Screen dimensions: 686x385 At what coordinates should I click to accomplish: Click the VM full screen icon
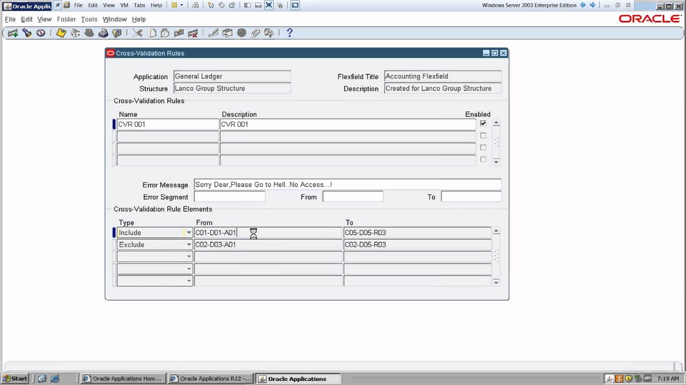coord(269,5)
